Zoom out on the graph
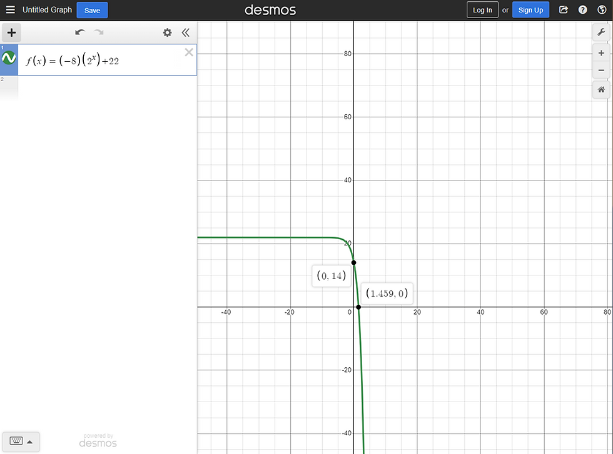This screenshot has width=613, height=454. [x=601, y=70]
